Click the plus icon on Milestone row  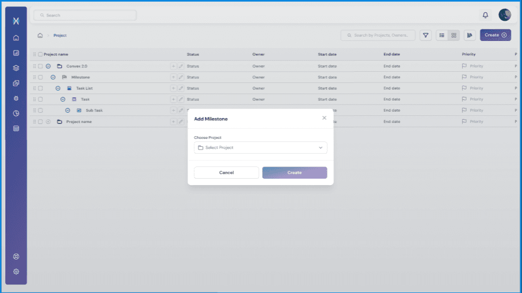(173, 77)
